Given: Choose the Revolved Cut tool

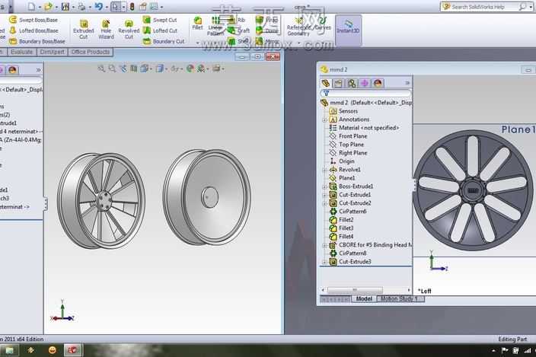Looking at the screenshot, I should (129, 29).
